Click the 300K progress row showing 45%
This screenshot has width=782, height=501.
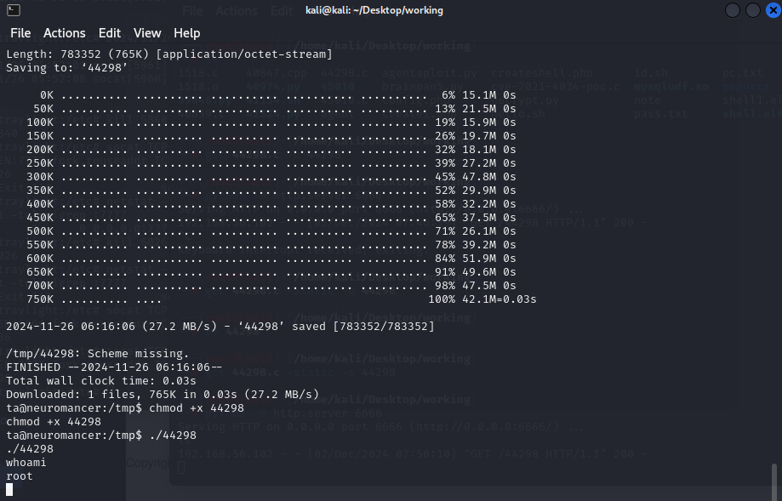271,176
